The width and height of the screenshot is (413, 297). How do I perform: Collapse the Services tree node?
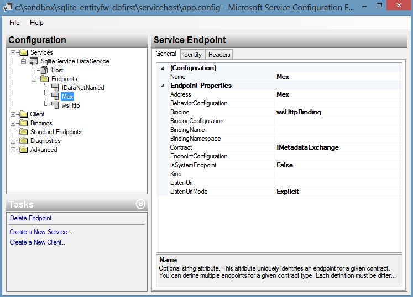[13, 52]
